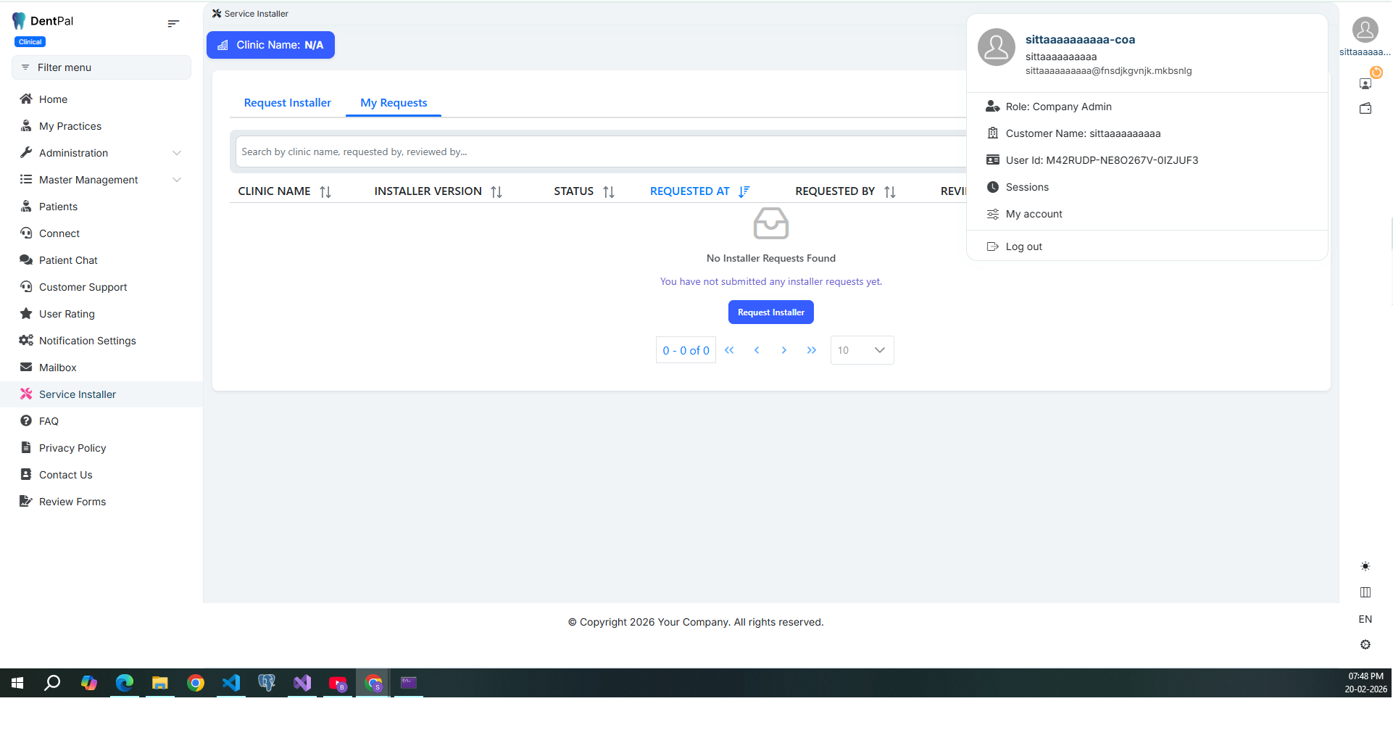
Task: Click the person-screen icon with orange badge
Action: point(1365,83)
